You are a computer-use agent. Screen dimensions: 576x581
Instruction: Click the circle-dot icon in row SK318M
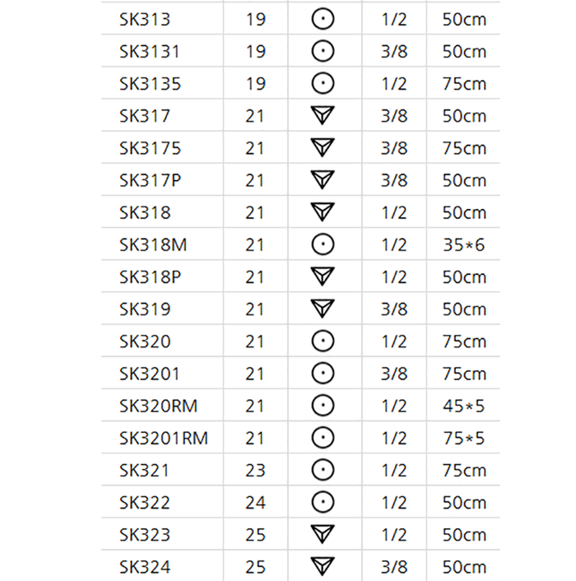coord(323,244)
